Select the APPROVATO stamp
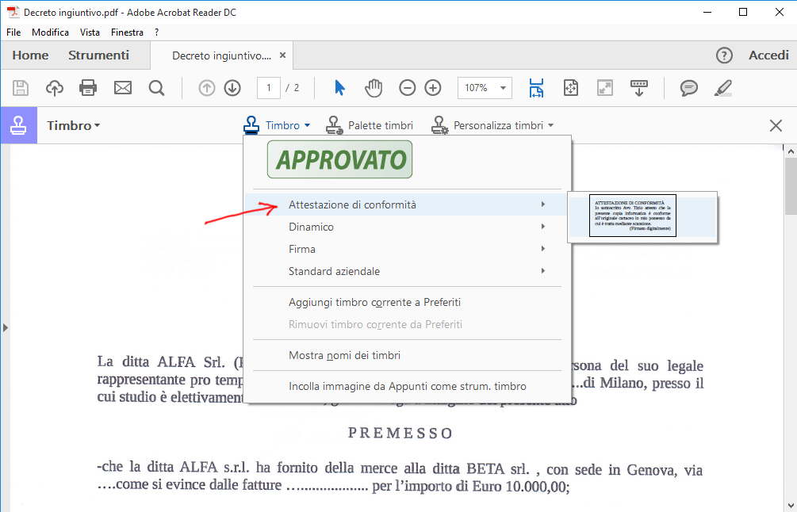This screenshot has width=797, height=512. tap(339, 159)
